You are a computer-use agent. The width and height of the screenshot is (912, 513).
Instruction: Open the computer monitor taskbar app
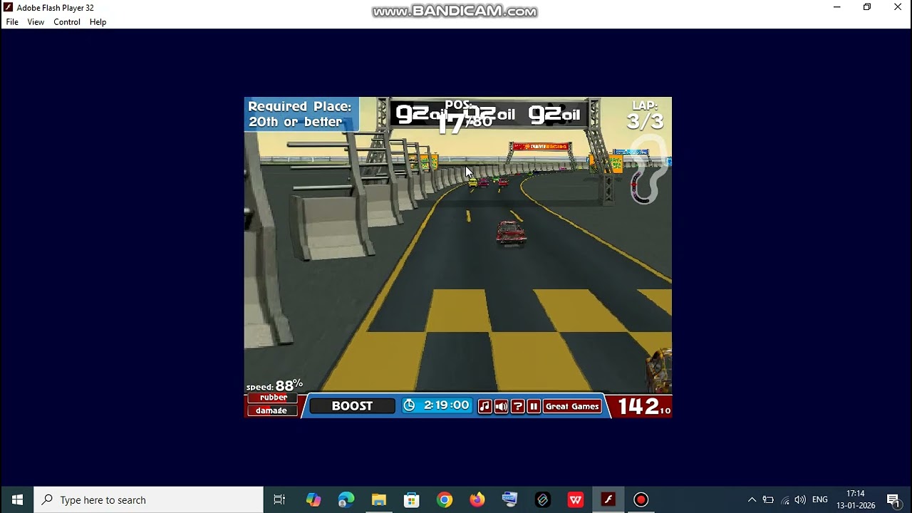[510, 499]
